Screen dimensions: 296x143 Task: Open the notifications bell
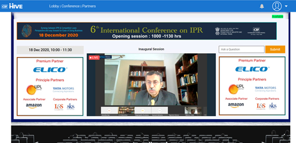point(262,6)
